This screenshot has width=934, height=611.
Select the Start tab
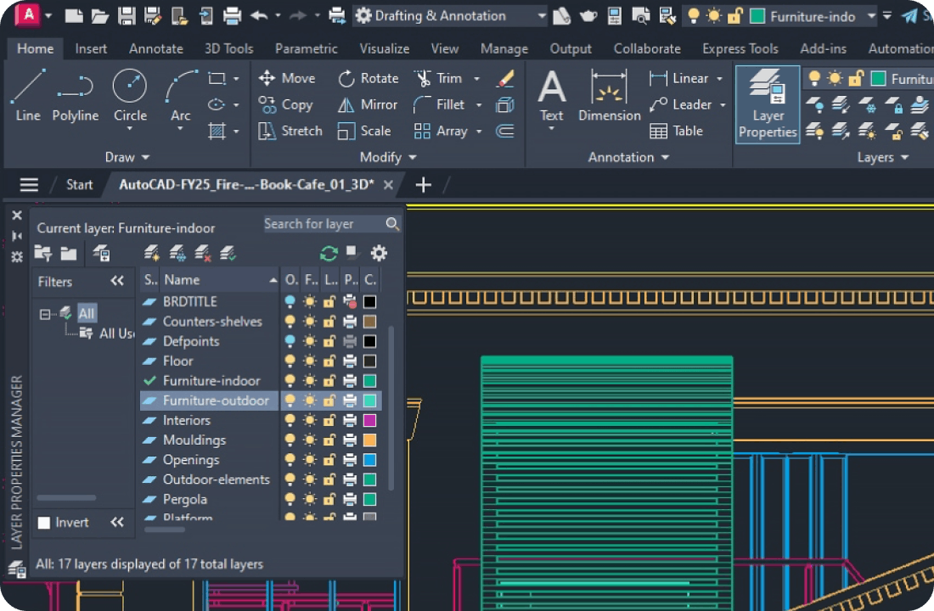click(79, 184)
